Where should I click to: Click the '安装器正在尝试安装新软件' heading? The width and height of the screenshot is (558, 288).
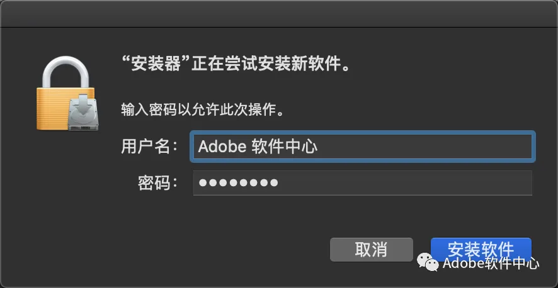point(236,64)
